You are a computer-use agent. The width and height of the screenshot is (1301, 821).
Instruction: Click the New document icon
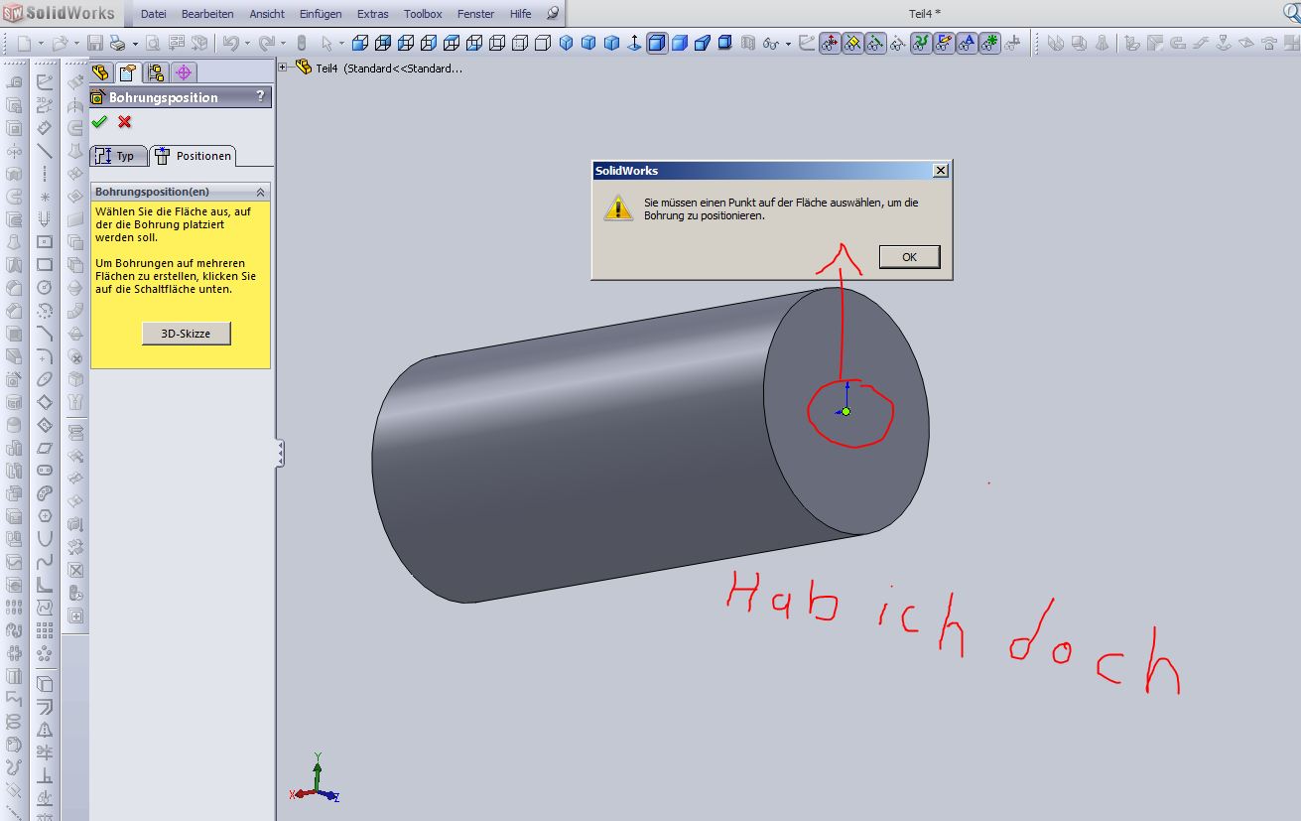tap(24, 44)
